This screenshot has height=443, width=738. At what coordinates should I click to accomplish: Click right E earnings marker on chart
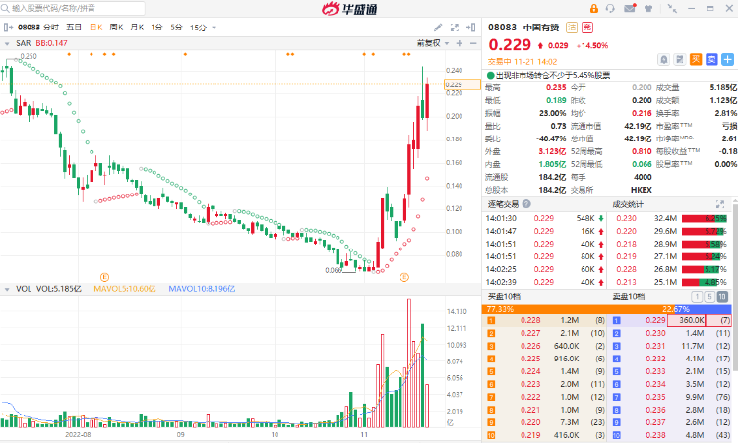coord(404,277)
